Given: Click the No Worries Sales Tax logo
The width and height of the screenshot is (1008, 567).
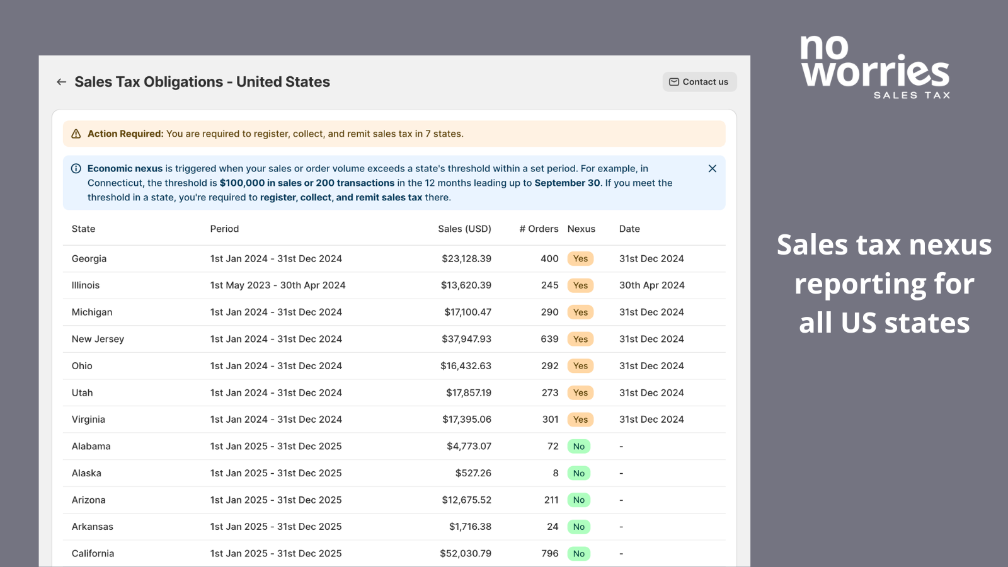Looking at the screenshot, I should (876, 67).
